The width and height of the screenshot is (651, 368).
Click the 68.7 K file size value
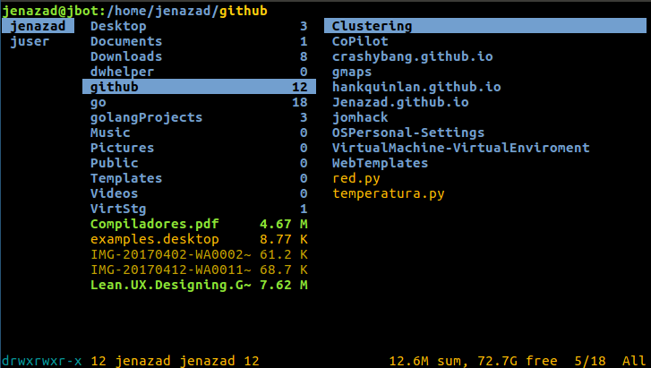pos(284,270)
